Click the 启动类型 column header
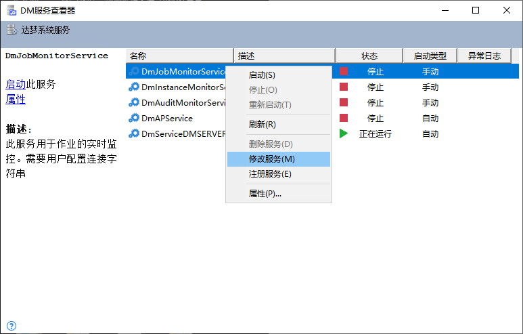 coord(430,56)
